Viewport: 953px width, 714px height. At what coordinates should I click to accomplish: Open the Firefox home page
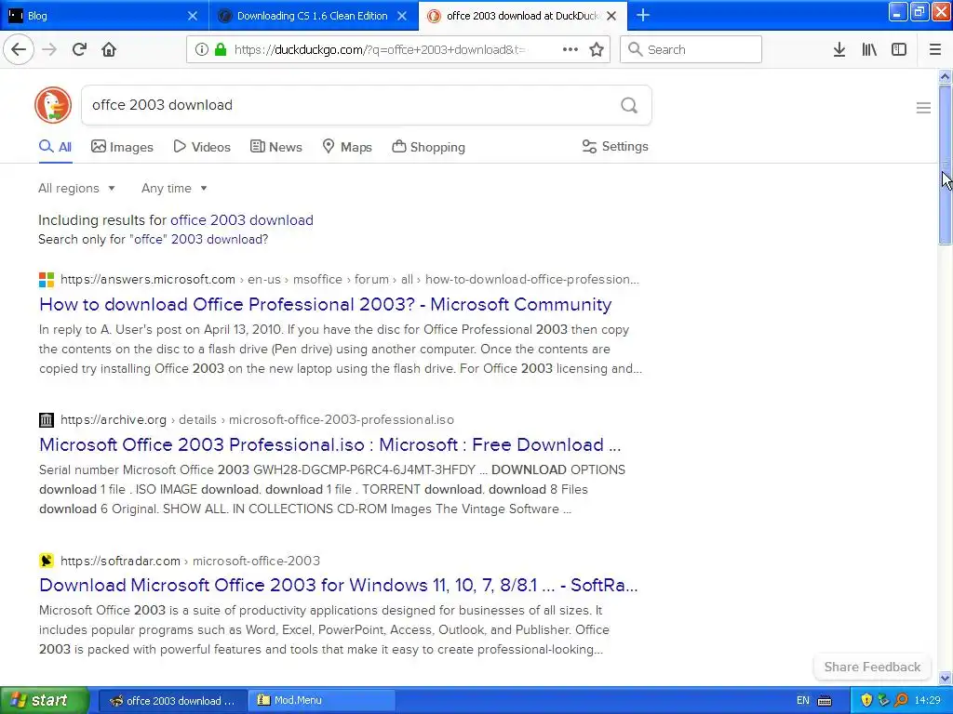tap(109, 49)
